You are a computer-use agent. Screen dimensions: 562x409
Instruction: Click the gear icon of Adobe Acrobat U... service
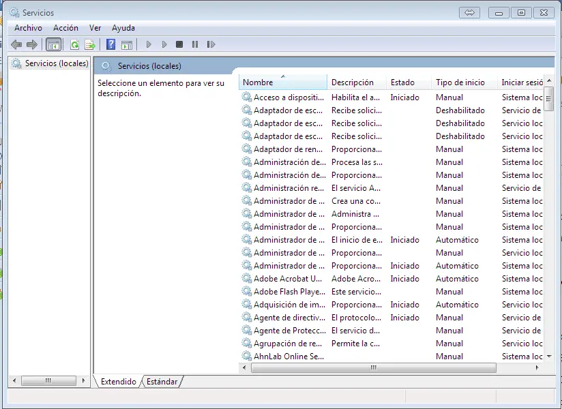(x=247, y=278)
